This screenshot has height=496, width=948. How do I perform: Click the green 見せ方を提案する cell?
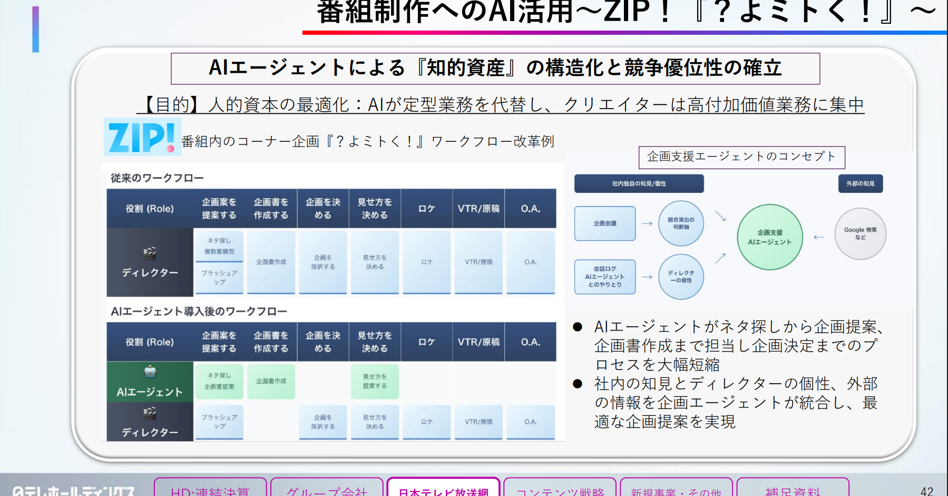pos(375,381)
